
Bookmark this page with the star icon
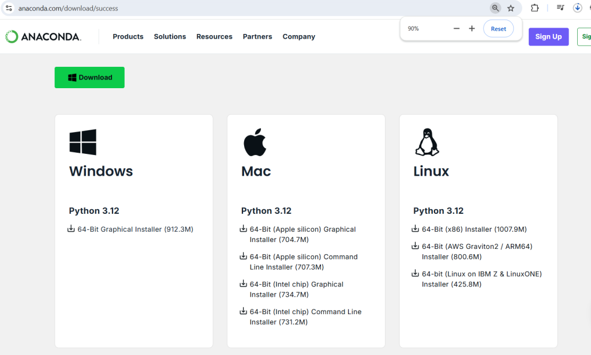(x=511, y=8)
